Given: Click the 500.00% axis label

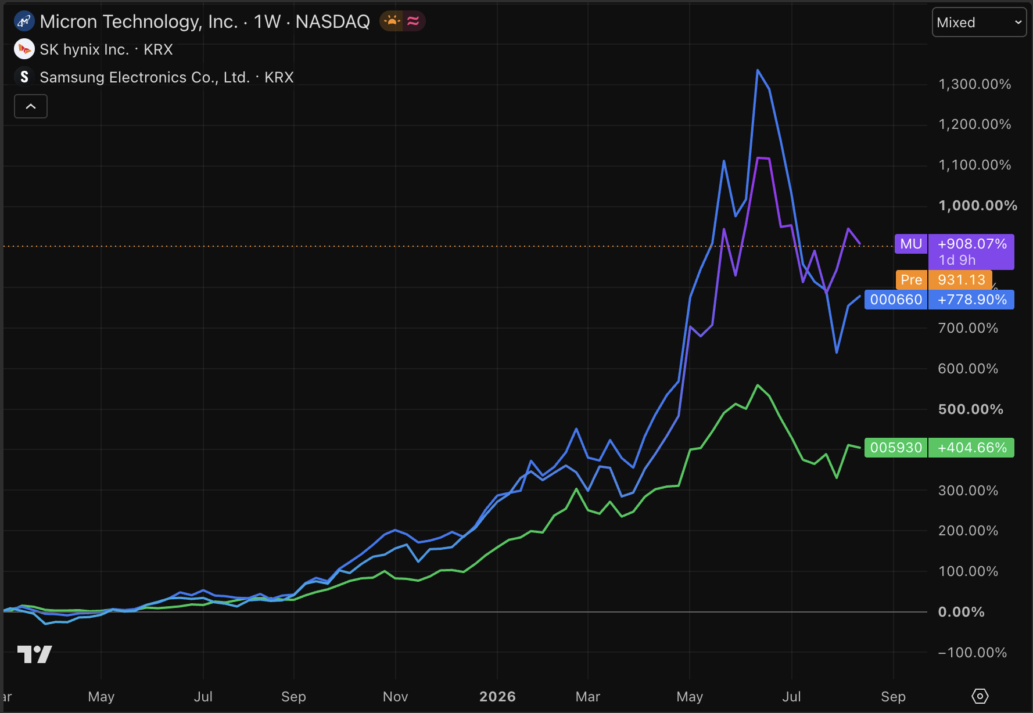Looking at the screenshot, I should (971, 409).
